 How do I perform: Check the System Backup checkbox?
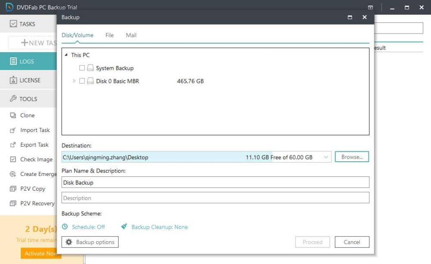point(82,68)
